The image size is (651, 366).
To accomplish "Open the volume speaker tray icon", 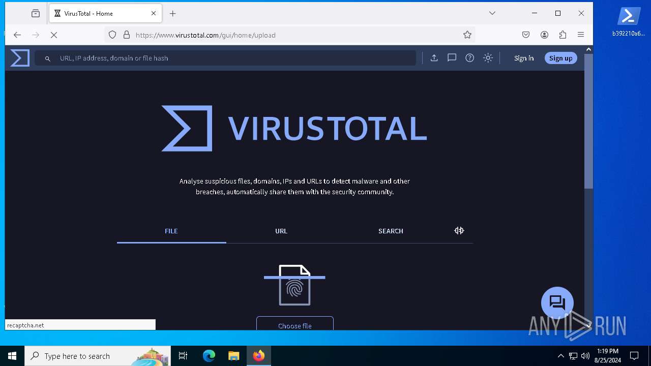I will click(585, 356).
